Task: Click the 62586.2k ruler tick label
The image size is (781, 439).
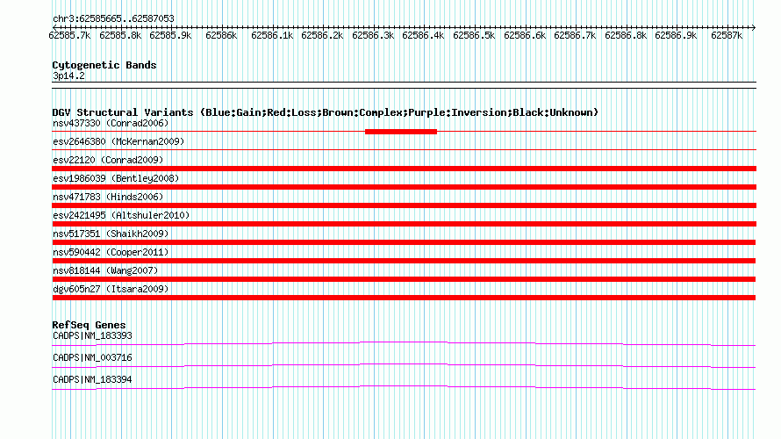Action: [322, 35]
